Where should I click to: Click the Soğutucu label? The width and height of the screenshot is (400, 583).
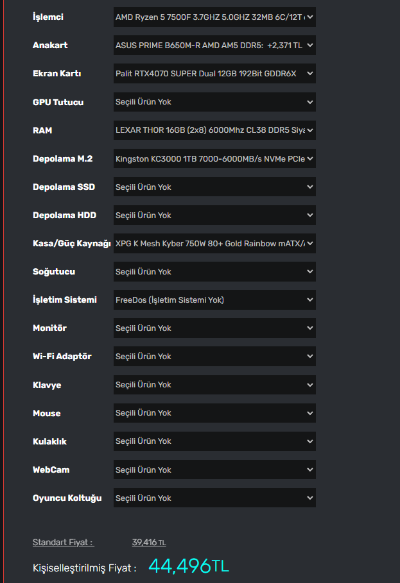pos(54,272)
